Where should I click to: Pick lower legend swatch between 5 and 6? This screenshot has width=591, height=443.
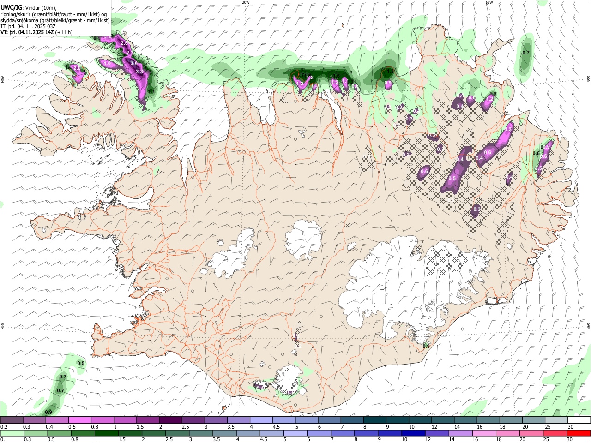tap(295, 433)
